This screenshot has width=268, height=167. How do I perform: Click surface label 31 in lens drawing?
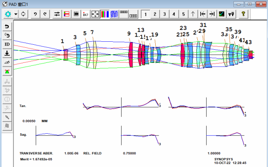203,25
